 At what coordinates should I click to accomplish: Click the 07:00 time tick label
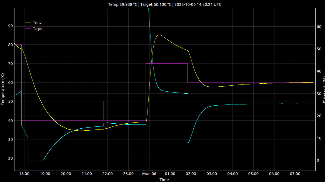[295, 174]
